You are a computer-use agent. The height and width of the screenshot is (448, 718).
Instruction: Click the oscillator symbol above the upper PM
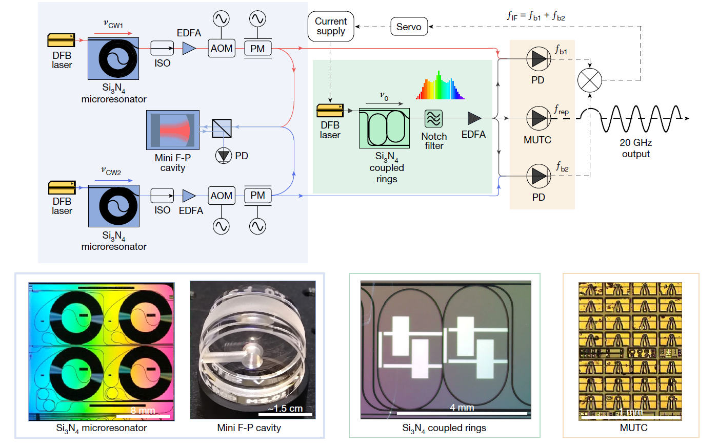click(x=257, y=19)
